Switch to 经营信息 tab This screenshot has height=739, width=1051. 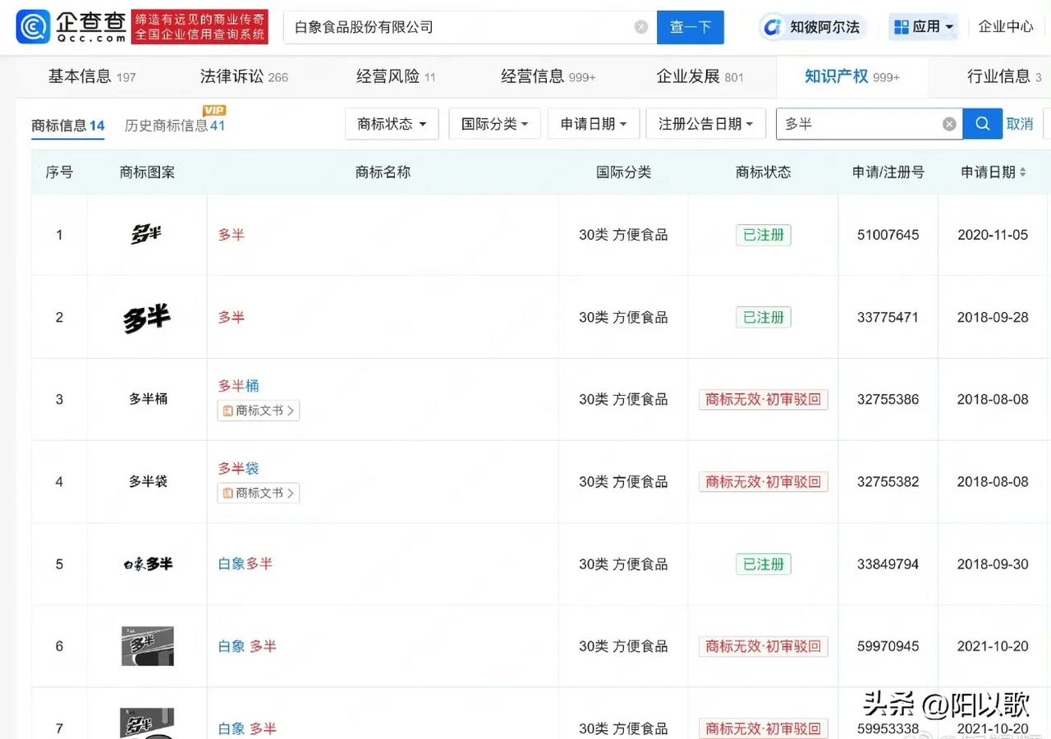click(x=548, y=76)
